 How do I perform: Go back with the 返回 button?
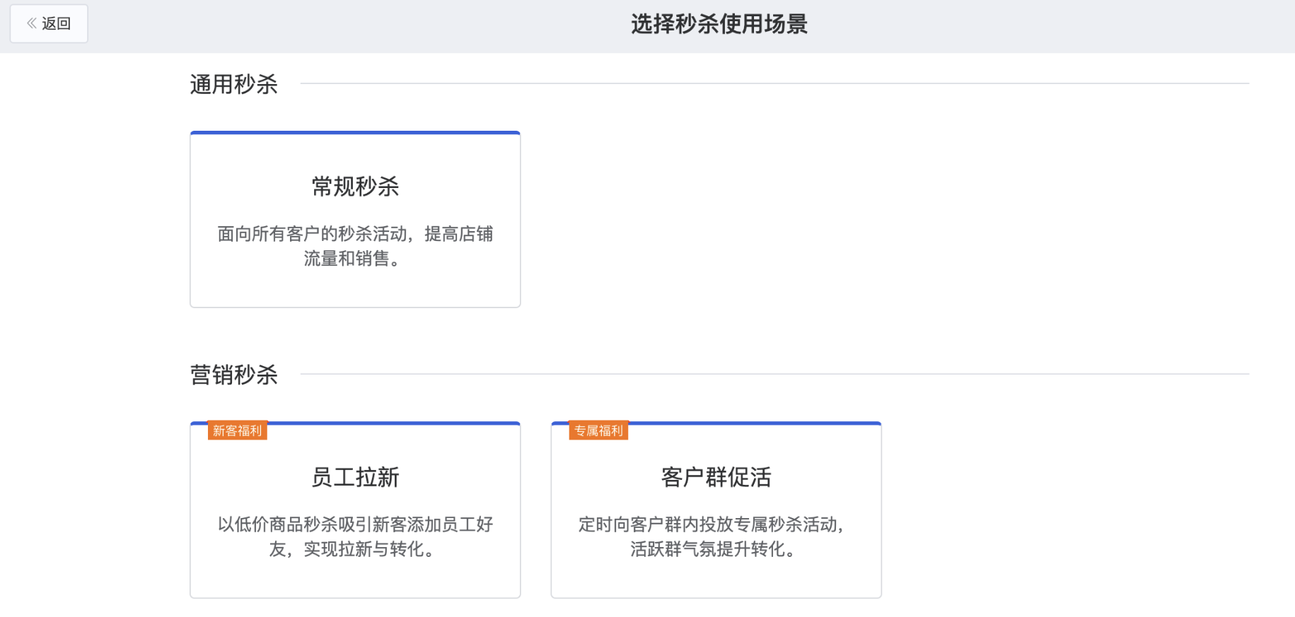tap(49, 23)
